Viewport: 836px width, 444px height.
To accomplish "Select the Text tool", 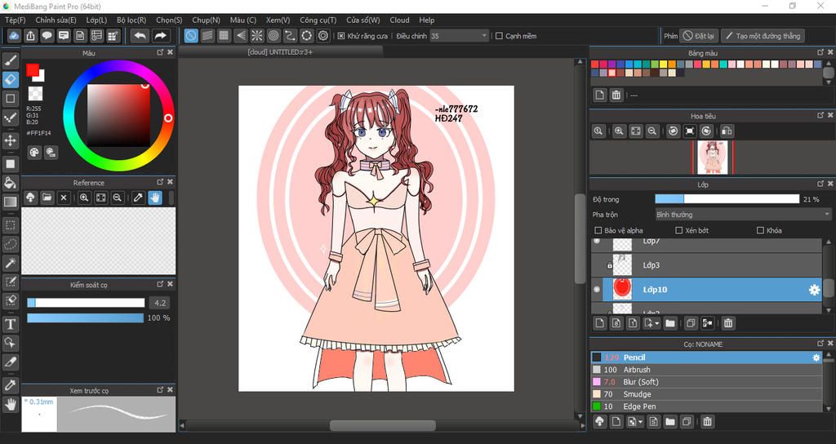I will click(x=10, y=324).
